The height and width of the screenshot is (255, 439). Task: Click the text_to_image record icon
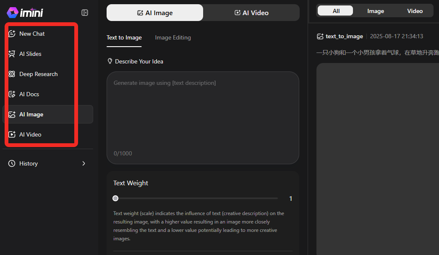point(320,37)
